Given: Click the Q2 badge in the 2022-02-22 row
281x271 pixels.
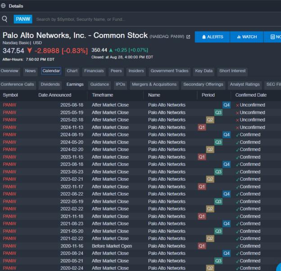Looking at the screenshot, I should pos(210,209).
